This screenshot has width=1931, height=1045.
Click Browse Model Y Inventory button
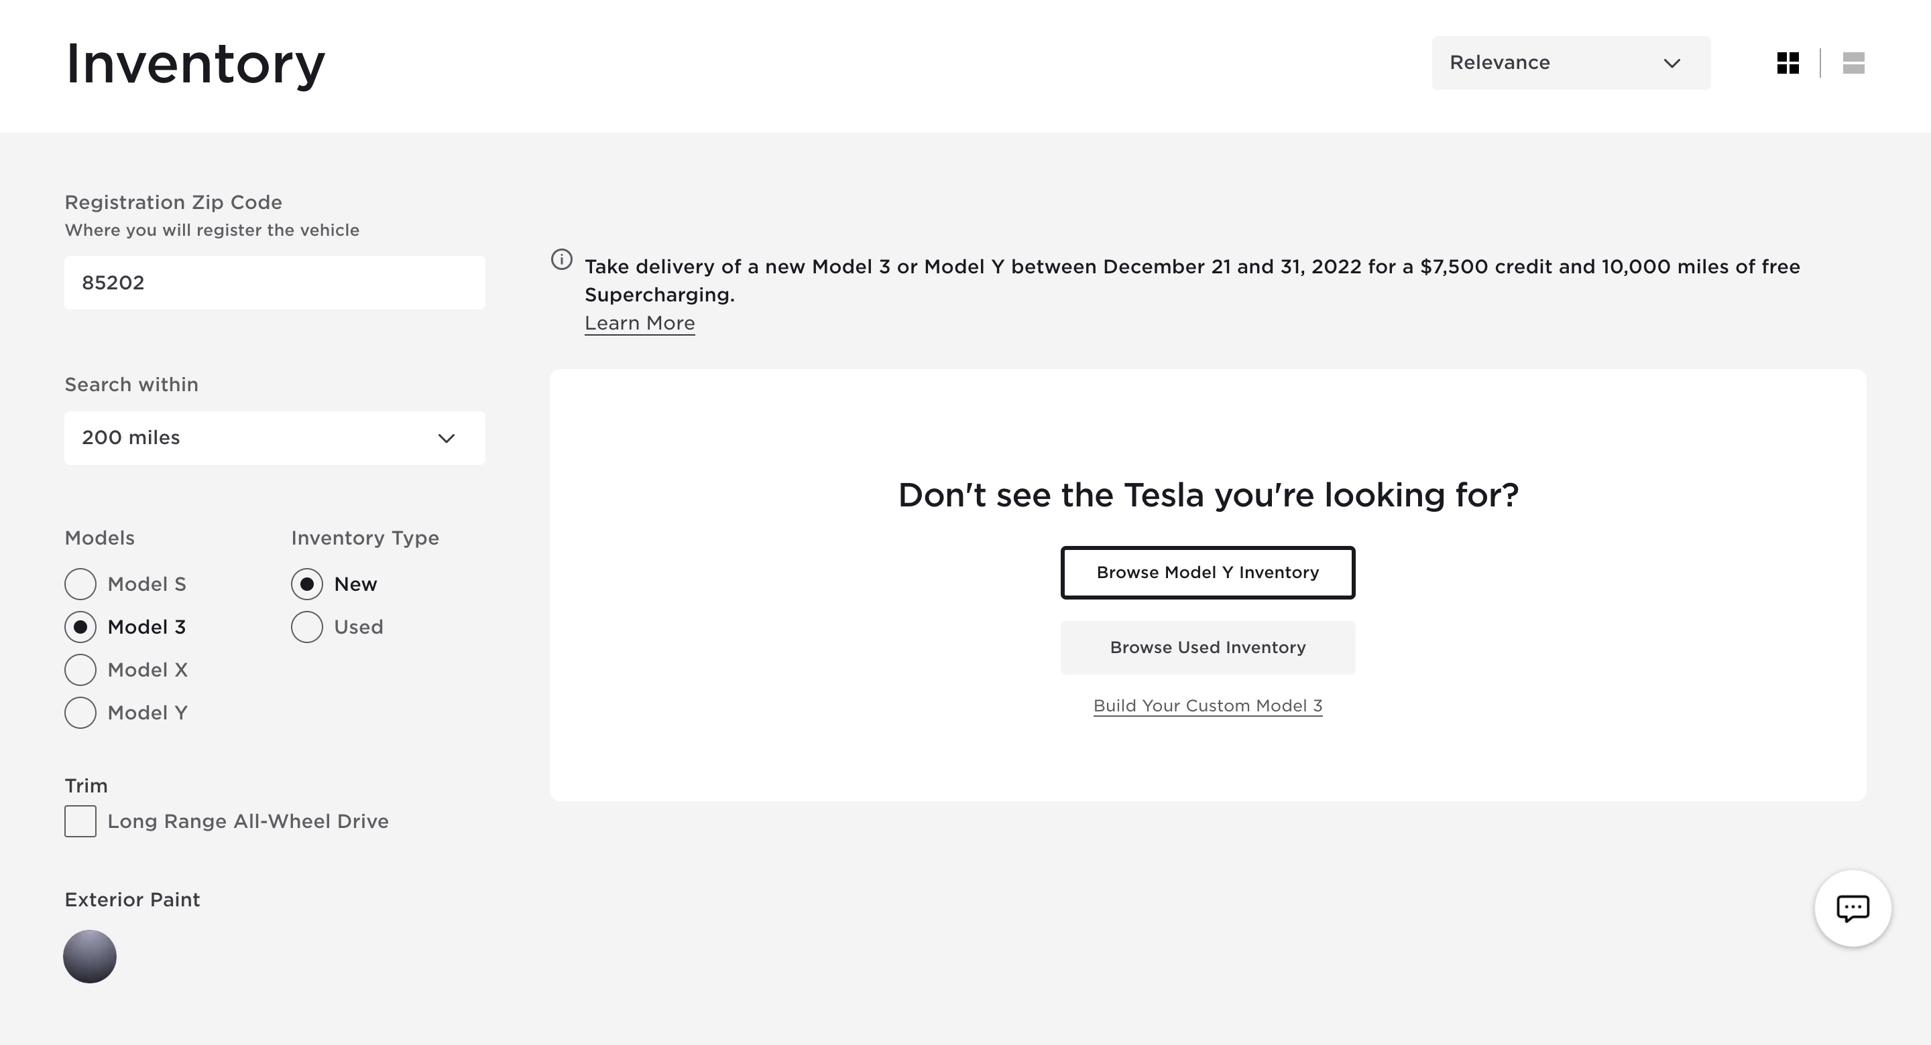pos(1208,572)
